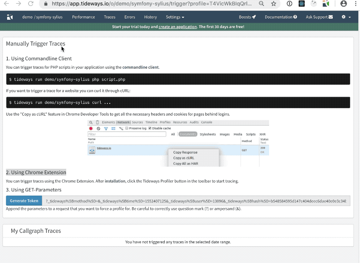The image size is (360, 263).
Task: Open the Settings dropdown in navbar
Action: [175, 17]
